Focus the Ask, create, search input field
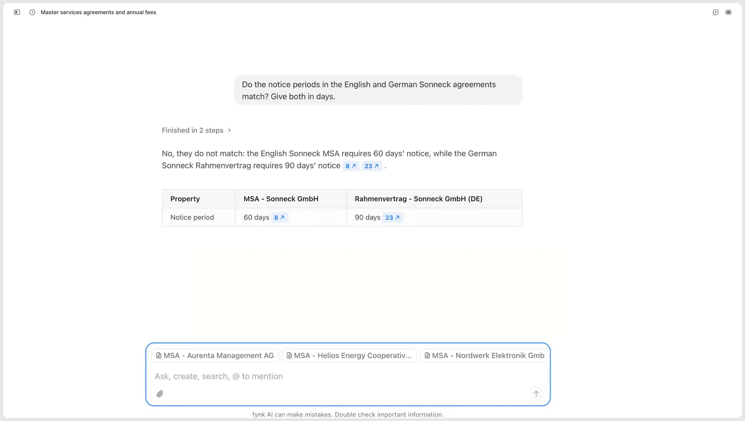 click(x=348, y=376)
